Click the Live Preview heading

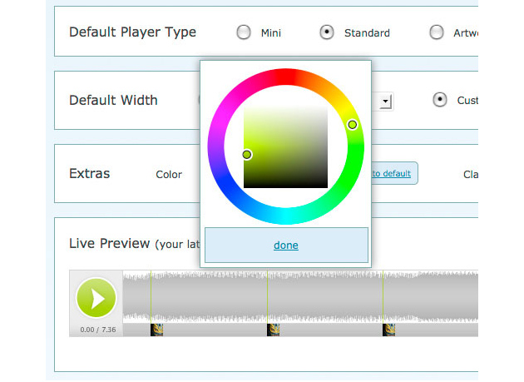[109, 243]
